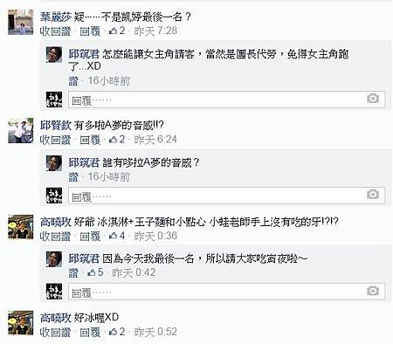The height and width of the screenshot is (344, 393).
Task: View the 2 likes on 邱賢欽's comment
Action: (117, 140)
